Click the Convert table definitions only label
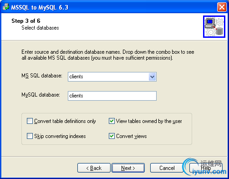Viewport: 229px width, 179px height. click(x=65, y=121)
